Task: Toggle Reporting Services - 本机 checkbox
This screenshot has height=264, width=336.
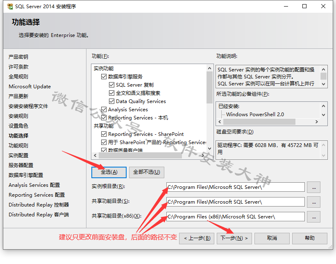Action: click(104, 117)
